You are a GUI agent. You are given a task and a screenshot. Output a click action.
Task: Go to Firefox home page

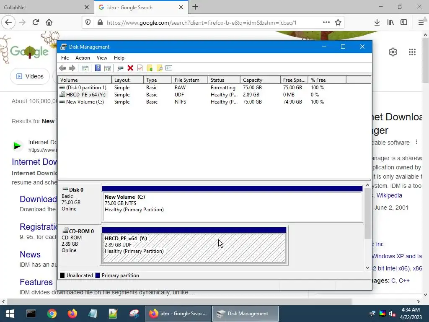[49, 23]
